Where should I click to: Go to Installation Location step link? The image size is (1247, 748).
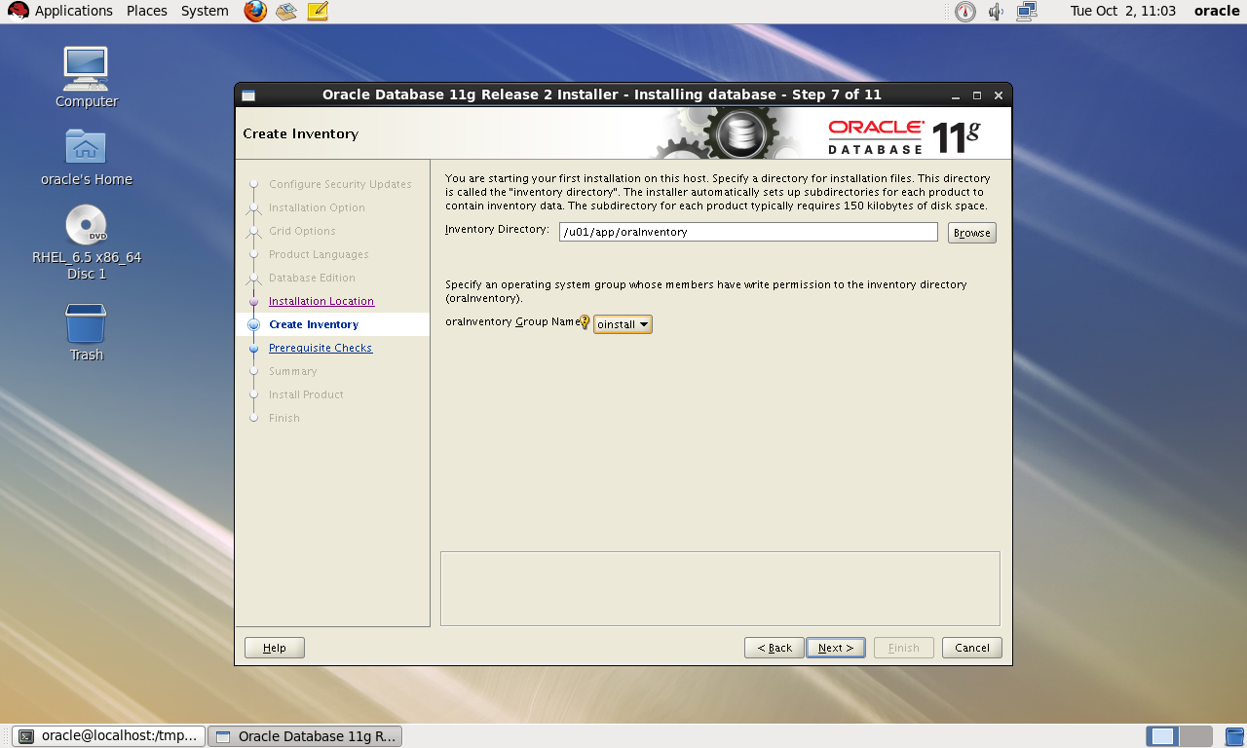[x=321, y=301]
